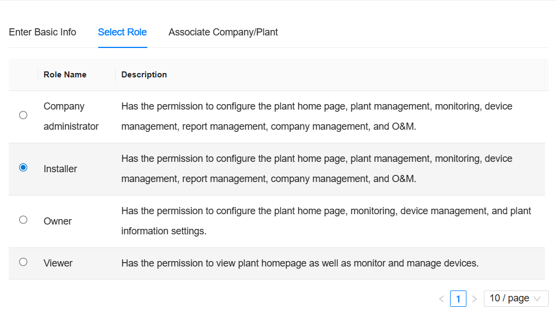The image size is (557, 315).
Task: Go to previous page arrow
Action: coord(441,299)
